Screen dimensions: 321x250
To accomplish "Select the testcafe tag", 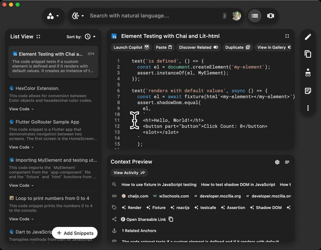I will pos(205,207).
